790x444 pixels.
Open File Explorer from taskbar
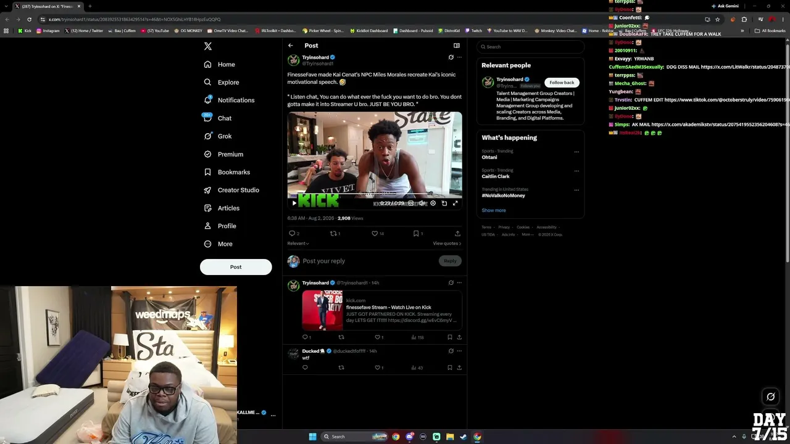450,437
